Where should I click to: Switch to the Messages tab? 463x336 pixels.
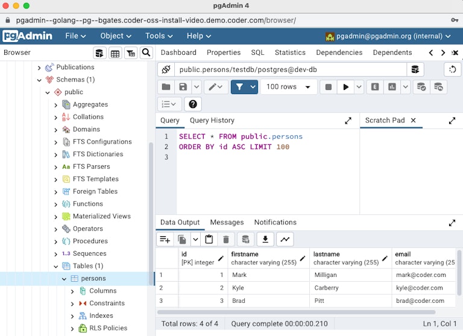(x=227, y=222)
